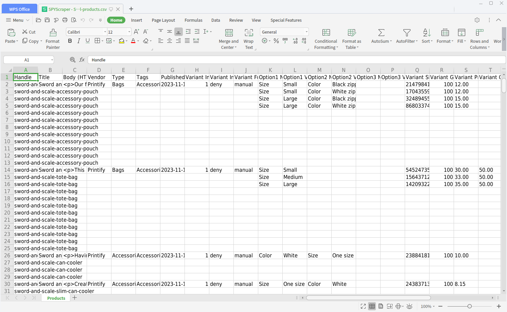Open the Name Box dropdown arrow
507x312 pixels.
click(x=52, y=60)
